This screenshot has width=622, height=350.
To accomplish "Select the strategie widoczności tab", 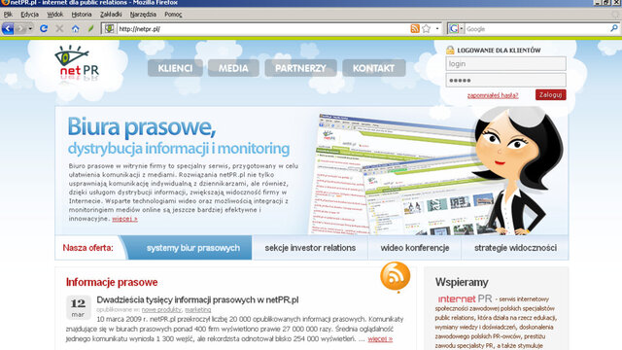I will click(x=515, y=248).
